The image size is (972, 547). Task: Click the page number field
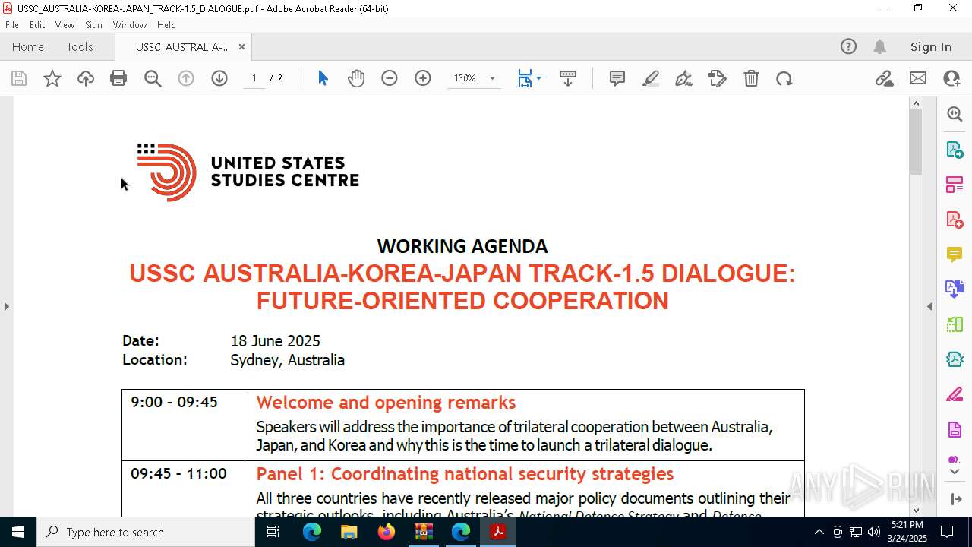tap(254, 78)
